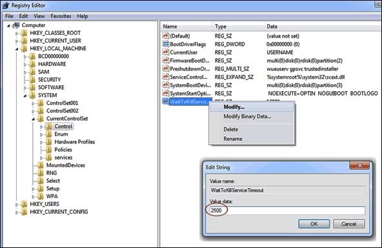Click the SAM folder icon
This screenshot has height=248, width=382.
pos(32,72)
